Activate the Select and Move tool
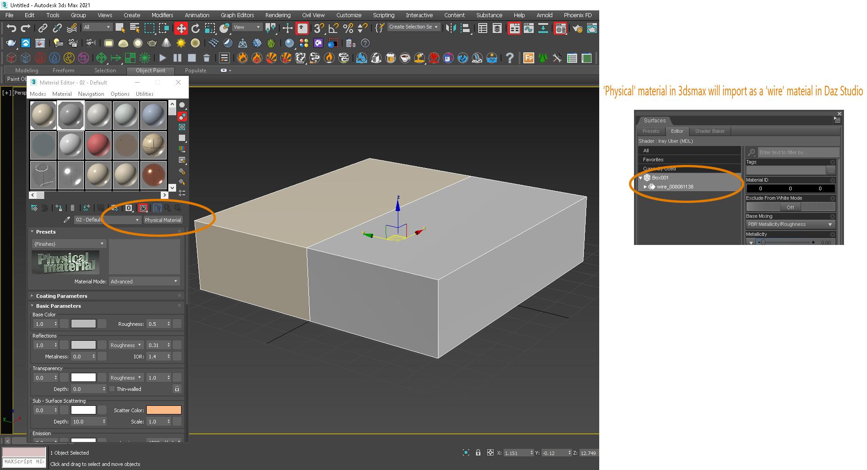 pyautogui.click(x=181, y=28)
